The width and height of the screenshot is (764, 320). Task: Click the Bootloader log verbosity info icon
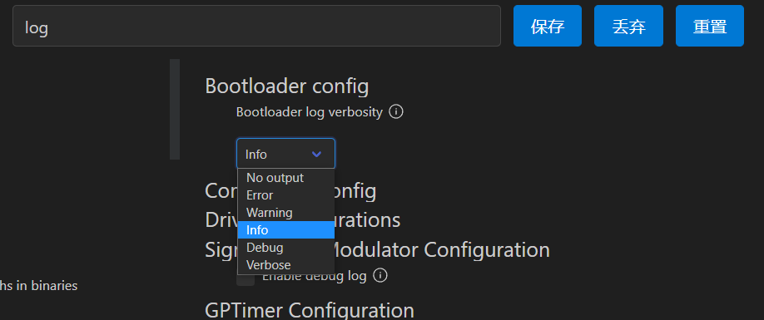click(x=396, y=112)
